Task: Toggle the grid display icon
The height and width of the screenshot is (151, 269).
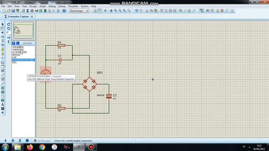Action: tap(100, 10)
